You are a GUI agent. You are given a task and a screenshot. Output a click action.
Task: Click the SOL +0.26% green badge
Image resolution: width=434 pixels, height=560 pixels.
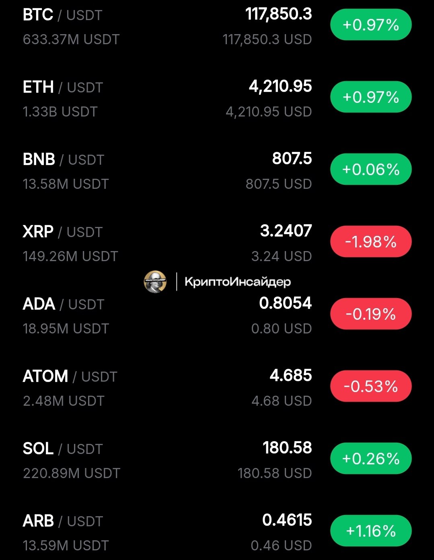point(371,459)
